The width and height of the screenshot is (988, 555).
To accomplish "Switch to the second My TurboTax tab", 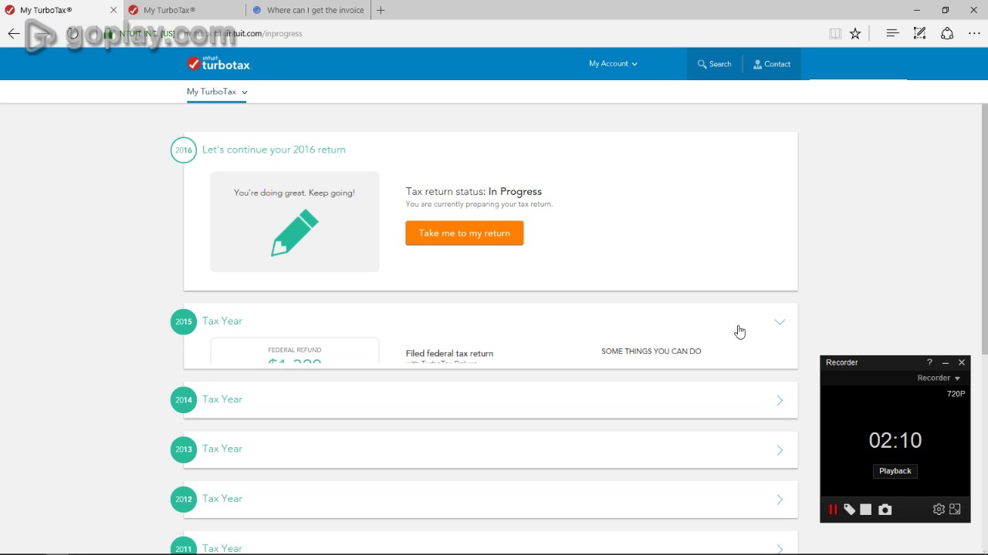I will pyautogui.click(x=185, y=10).
